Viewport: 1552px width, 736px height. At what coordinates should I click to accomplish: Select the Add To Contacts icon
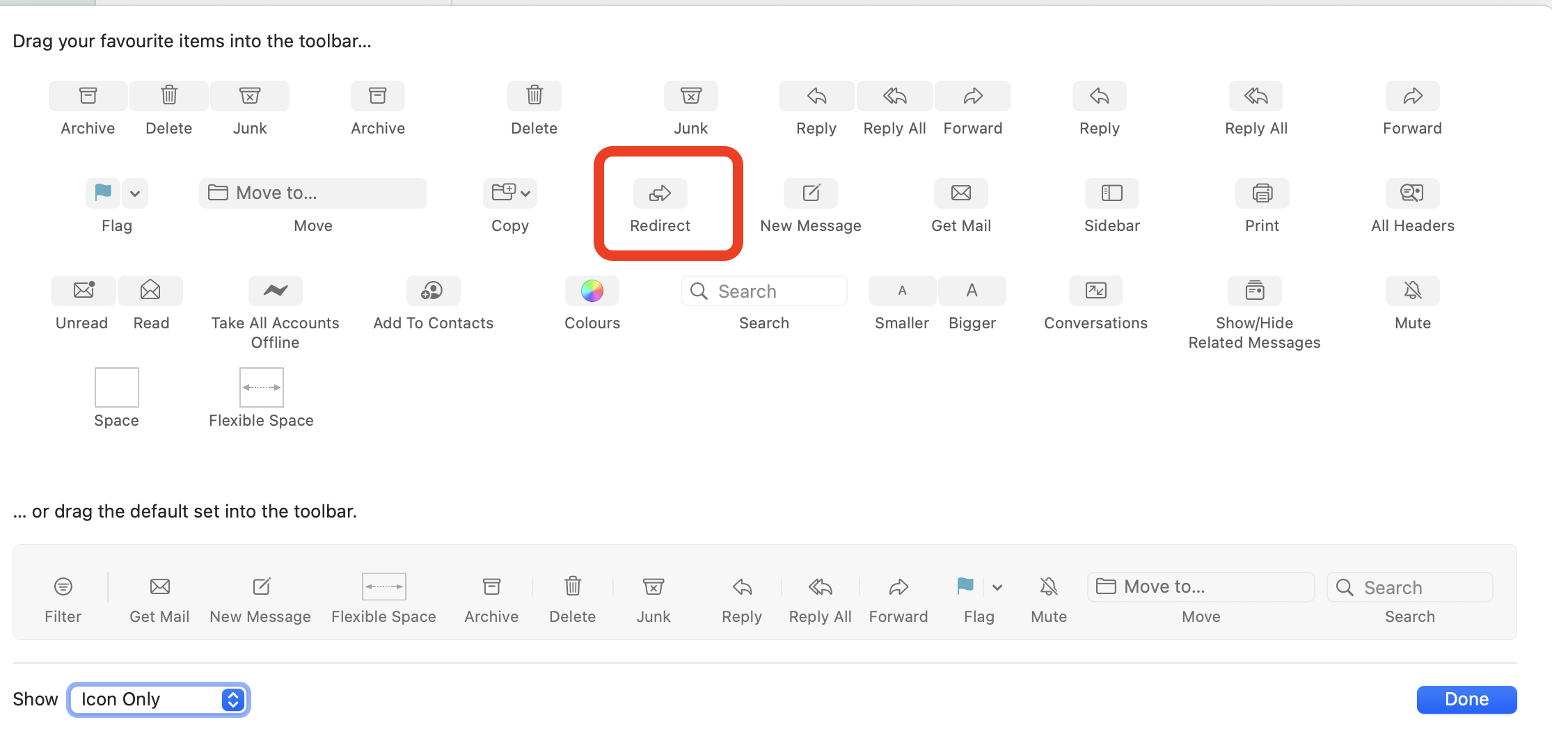pos(433,290)
